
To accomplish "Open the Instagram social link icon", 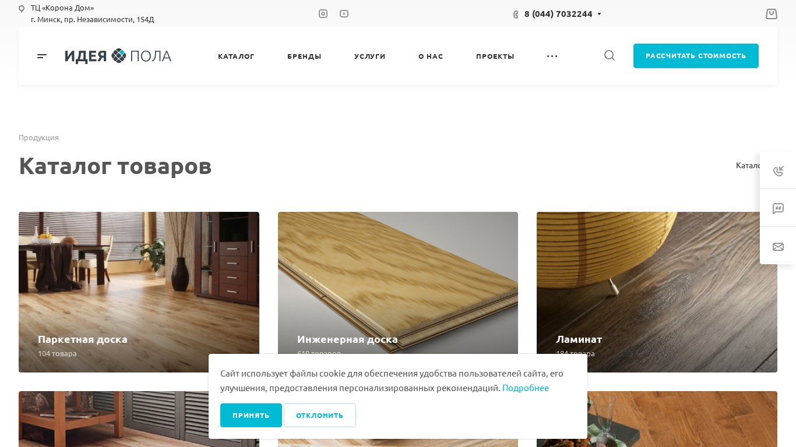I will click(323, 13).
